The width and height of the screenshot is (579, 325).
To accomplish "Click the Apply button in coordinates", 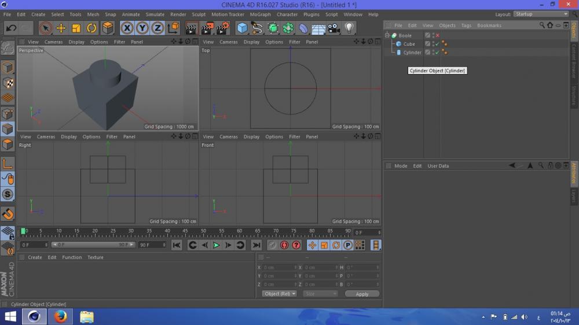I will click(x=362, y=294).
